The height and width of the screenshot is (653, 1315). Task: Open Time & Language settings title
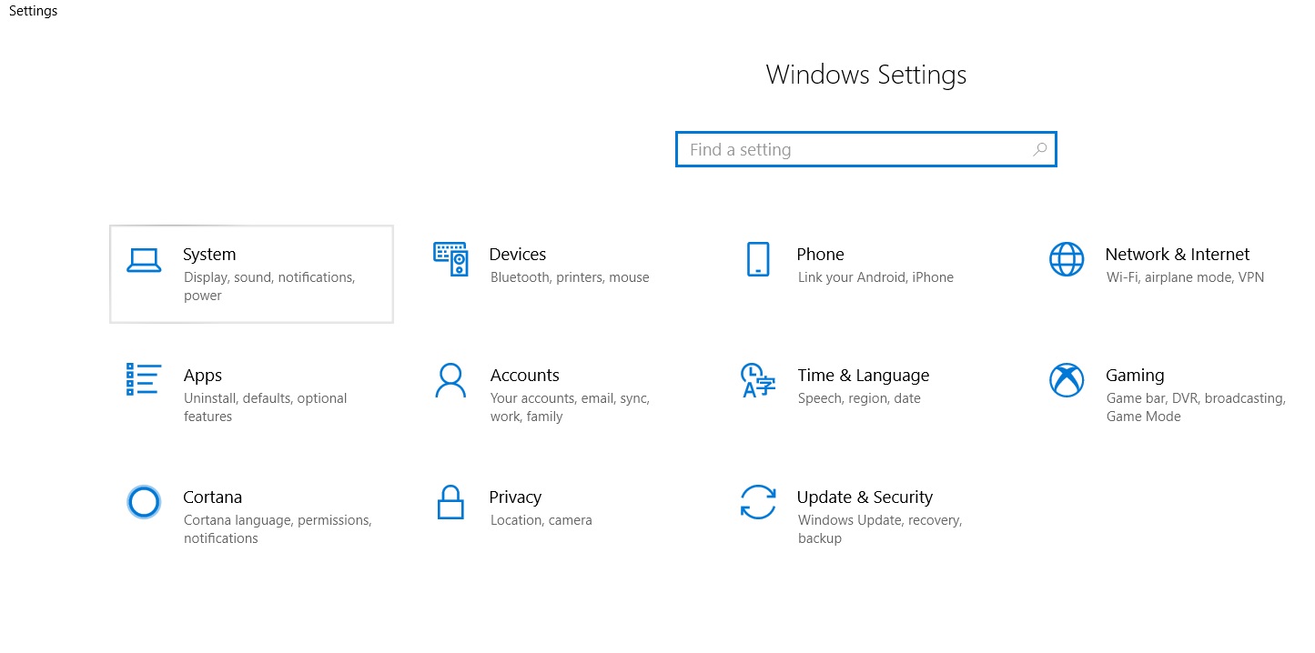(x=863, y=376)
